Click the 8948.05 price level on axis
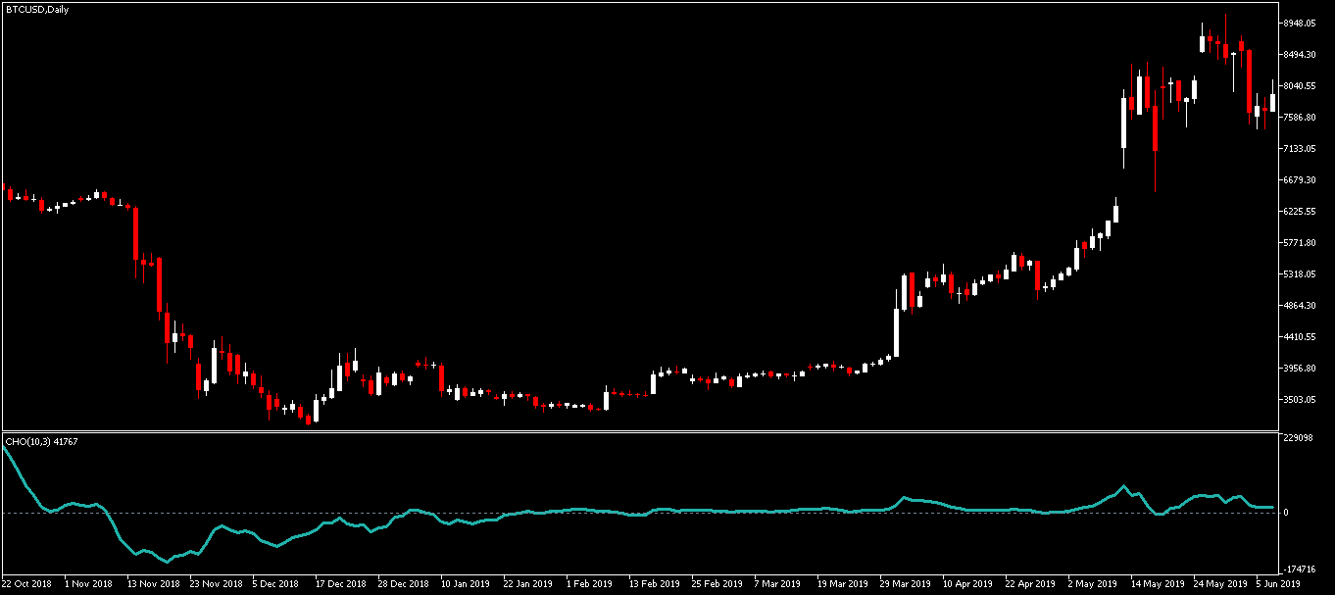1335x595 pixels. click(1306, 24)
